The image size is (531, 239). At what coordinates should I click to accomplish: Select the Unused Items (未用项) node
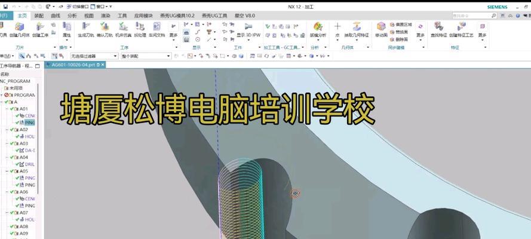click(16, 88)
